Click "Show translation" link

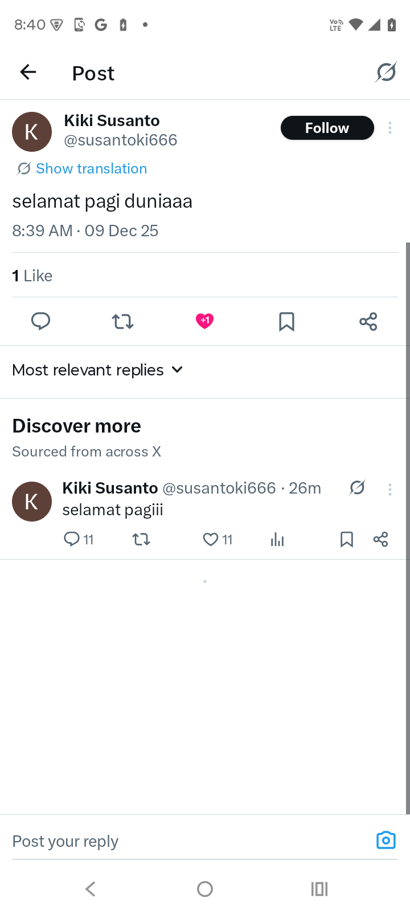[x=91, y=168]
